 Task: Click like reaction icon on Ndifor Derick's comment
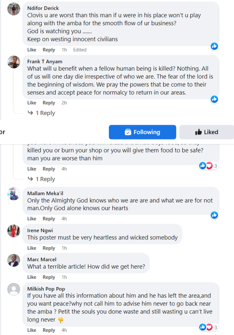click(214, 46)
